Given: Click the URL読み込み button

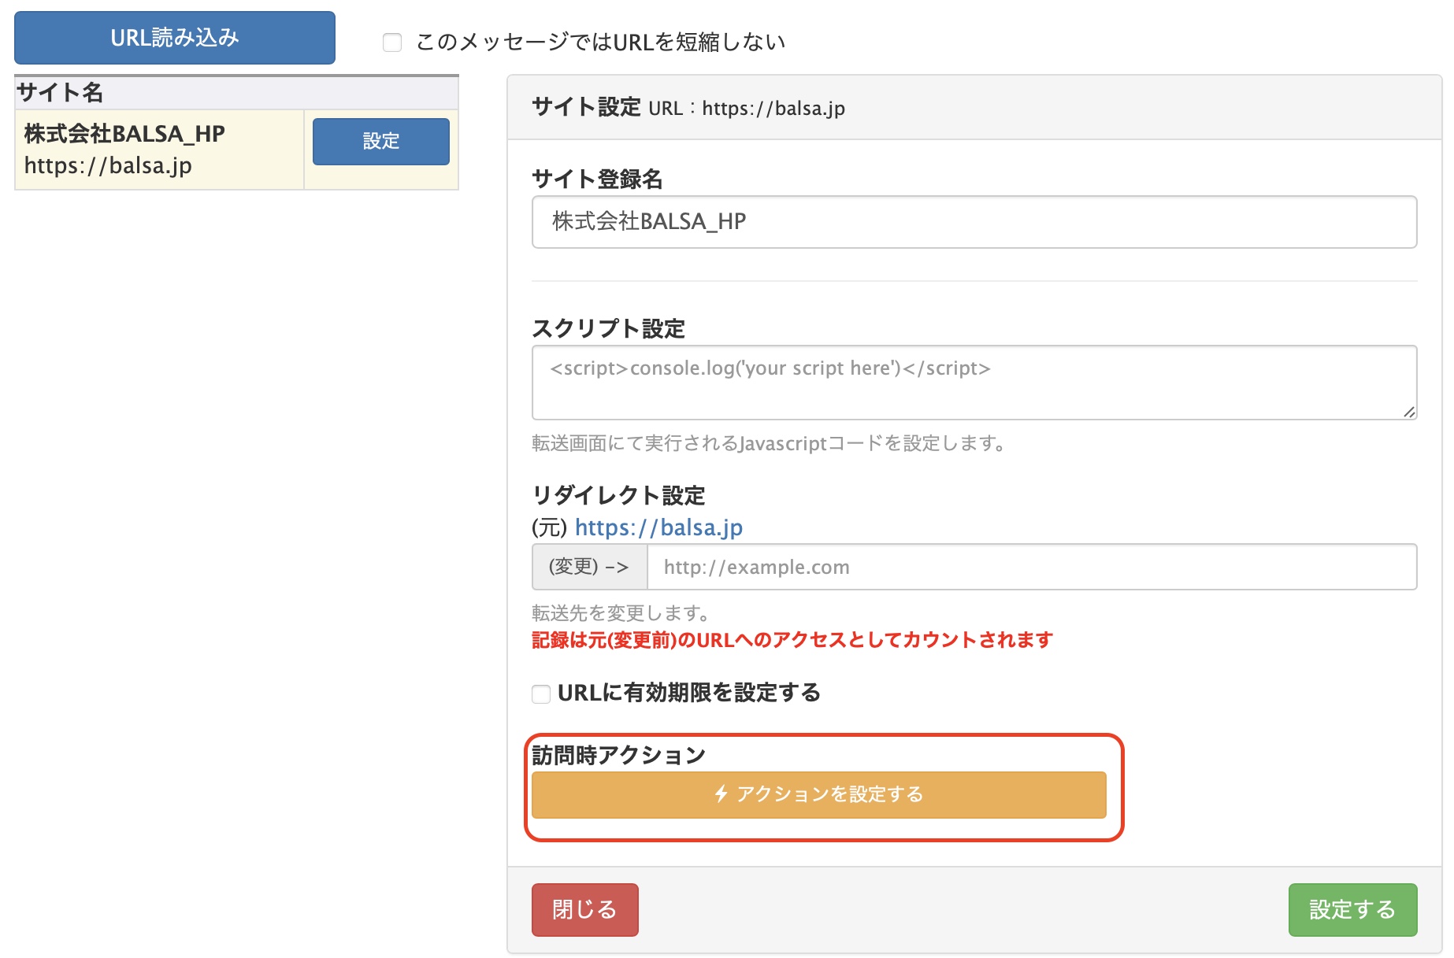Looking at the screenshot, I should 173,37.
